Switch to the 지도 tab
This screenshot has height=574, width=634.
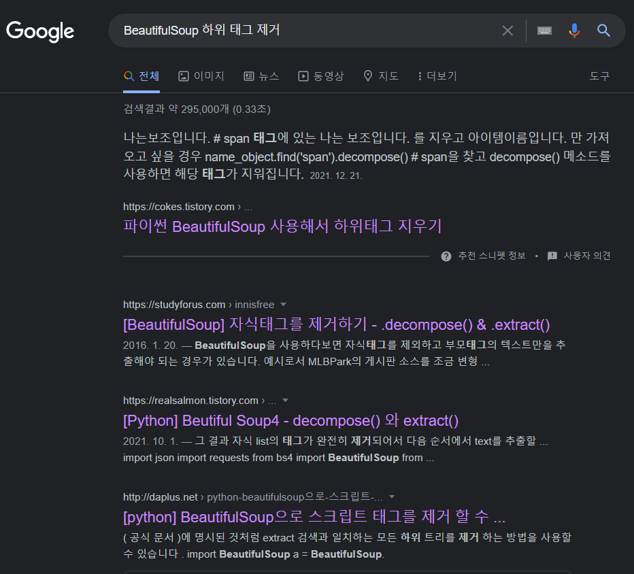point(381,76)
